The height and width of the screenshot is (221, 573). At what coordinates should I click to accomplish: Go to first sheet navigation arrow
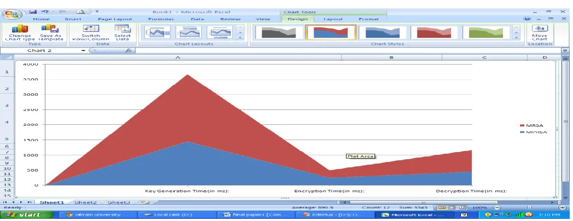(5, 202)
